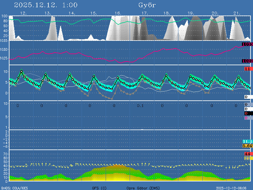Viewport: 253px width, 190px height.
Task: Click the pressure maximum badge 1033
Action: tap(247, 44)
